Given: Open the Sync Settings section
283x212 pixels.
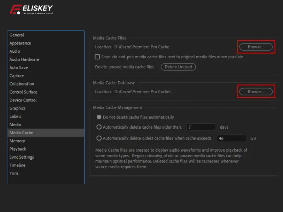Looking at the screenshot, I should point(22,157).
